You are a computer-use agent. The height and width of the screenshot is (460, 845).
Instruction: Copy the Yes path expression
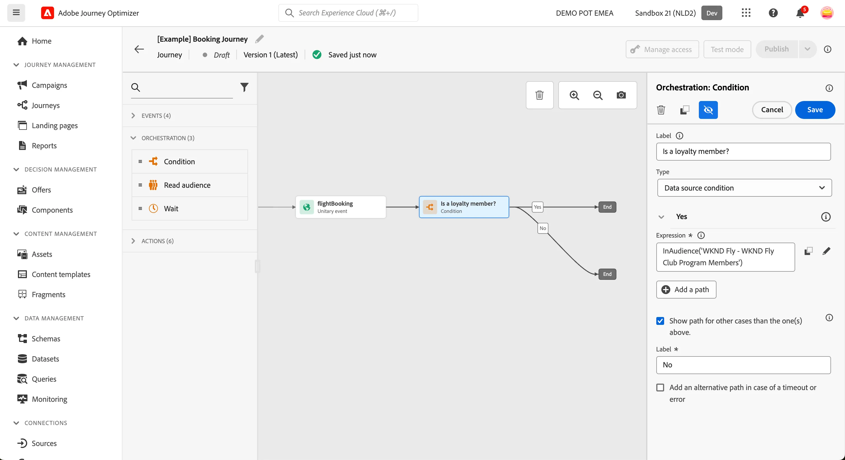[808, 251]
